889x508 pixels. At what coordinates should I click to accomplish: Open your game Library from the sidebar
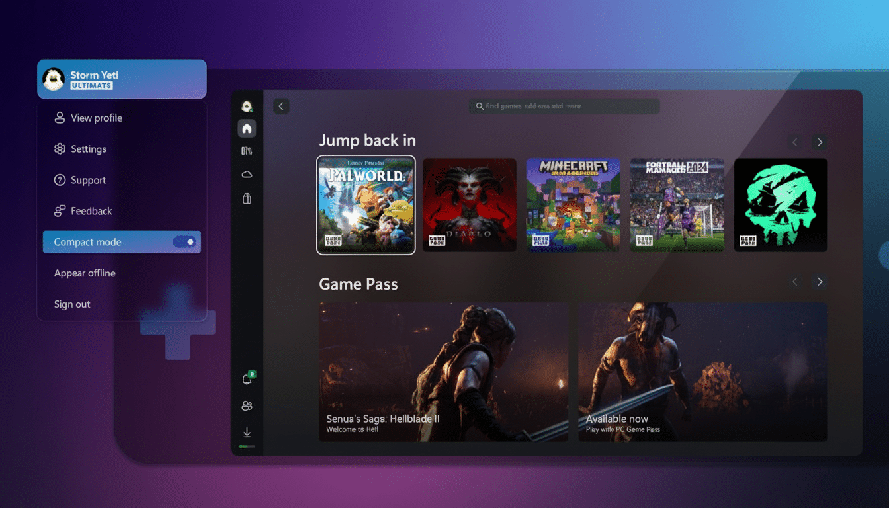pos(247,151)
